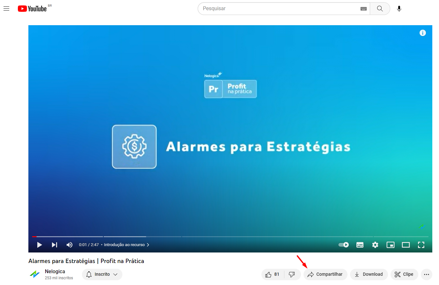
Task: Expand the 'Introdução ao recurso' chapter list
Action: point(127,245)
